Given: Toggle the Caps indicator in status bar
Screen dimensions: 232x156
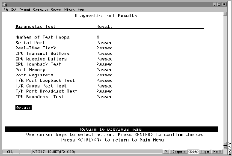Looking at the screenshot, I should point(205,152).
